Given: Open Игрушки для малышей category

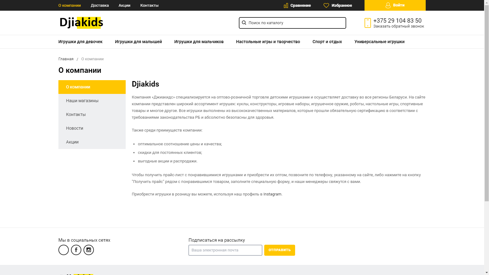Looking at the screenshot, I should pos(138,42).
